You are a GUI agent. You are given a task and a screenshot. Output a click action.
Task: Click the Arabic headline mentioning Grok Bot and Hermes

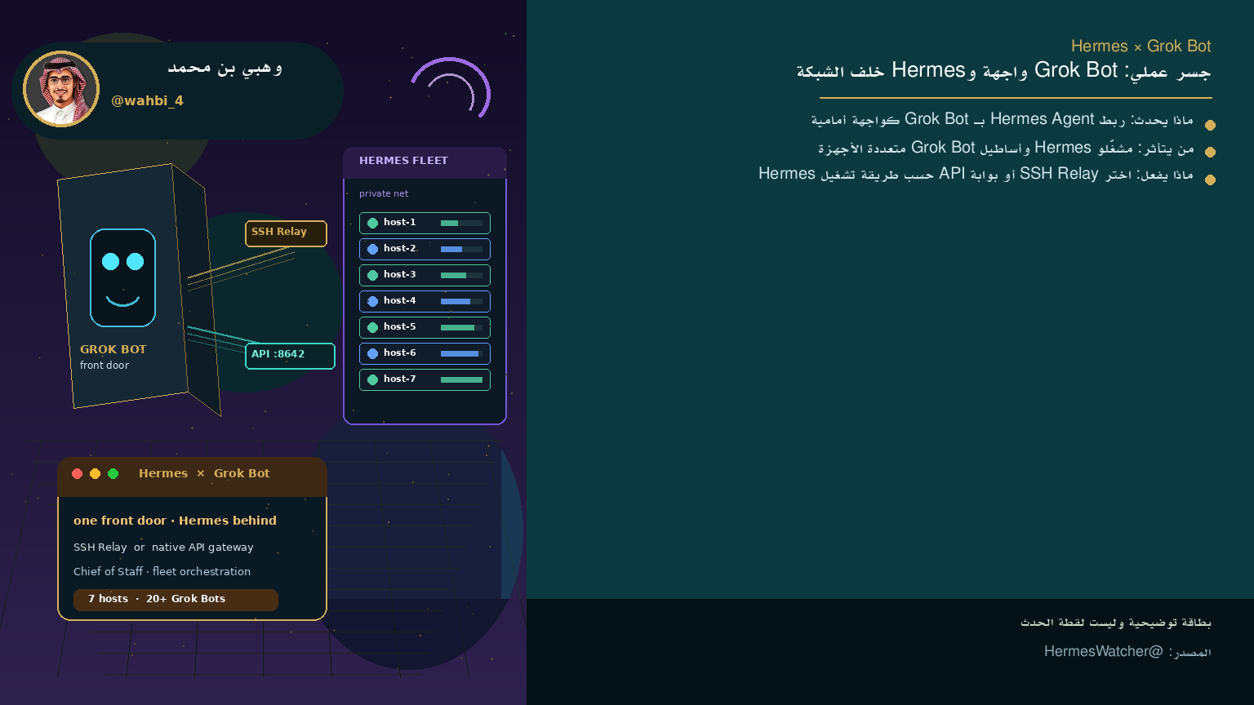pyautogui.click(x=1003, y=71)
